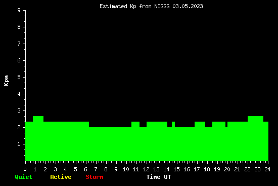Click the 12 hour tick label
Viewport: 278px width, 186px height.
pos(146,169)
